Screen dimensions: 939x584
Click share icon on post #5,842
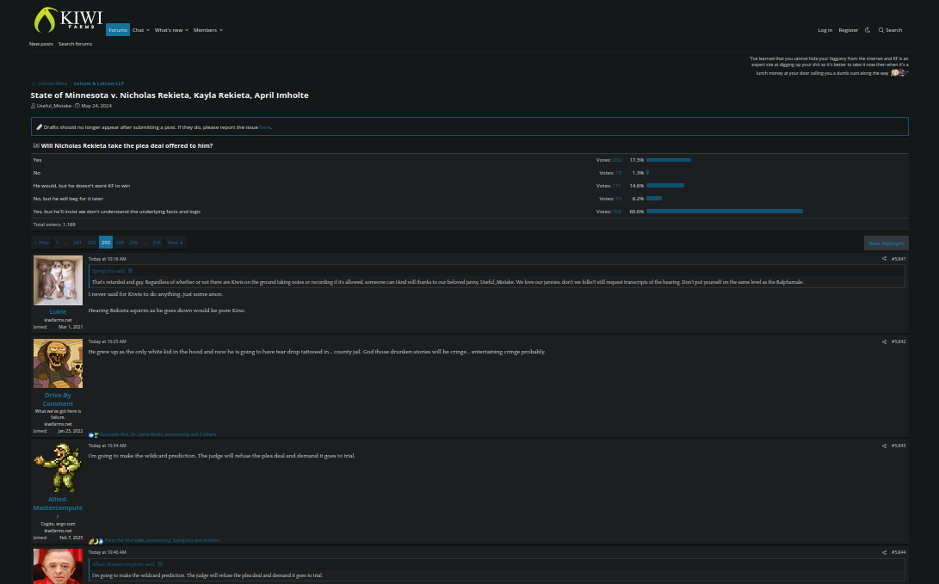pos(884,341)
